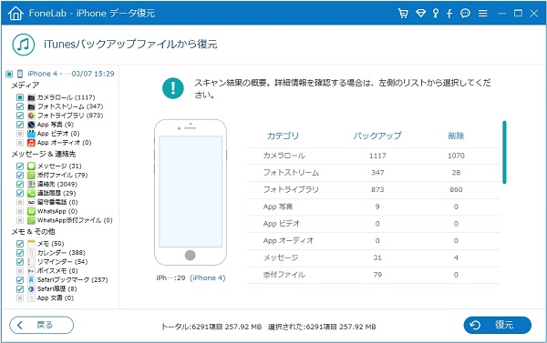Click the 留守番電話 voicemail icon
The image size is (547, 343).
tap(31, 202)
